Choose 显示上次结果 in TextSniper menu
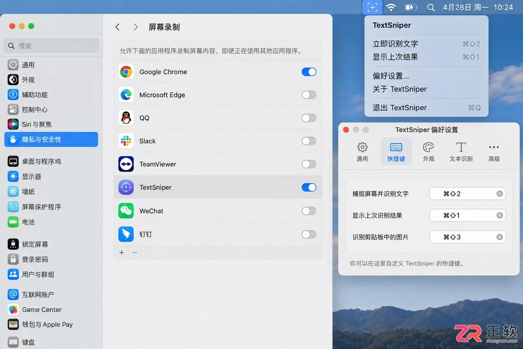Viewport: 523px width, 349px height. [426, 57]
